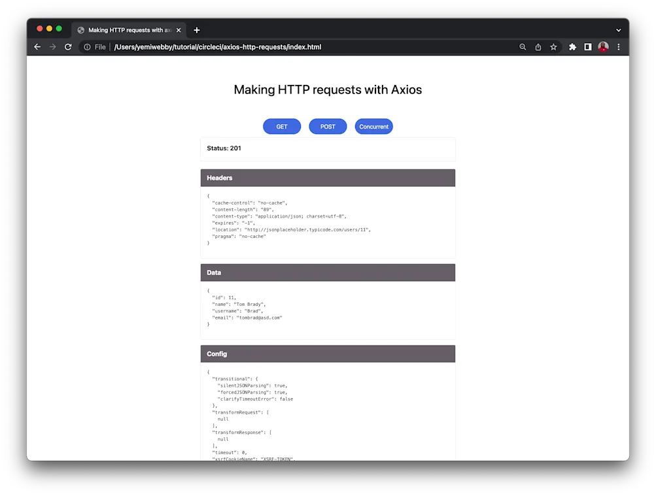Toggle the browser side panel icon
The width and height of the screenshot is (656, 496).
click(588, 47)
